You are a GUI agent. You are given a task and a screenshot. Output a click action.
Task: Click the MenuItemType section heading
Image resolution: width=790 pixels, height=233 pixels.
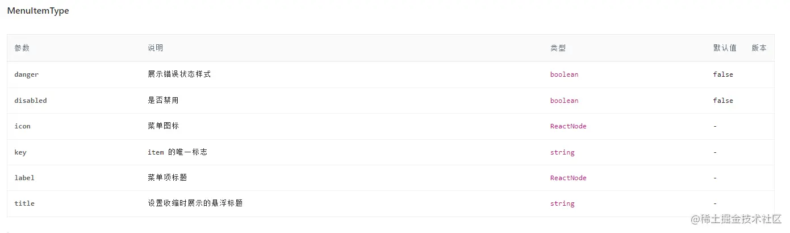38,11
